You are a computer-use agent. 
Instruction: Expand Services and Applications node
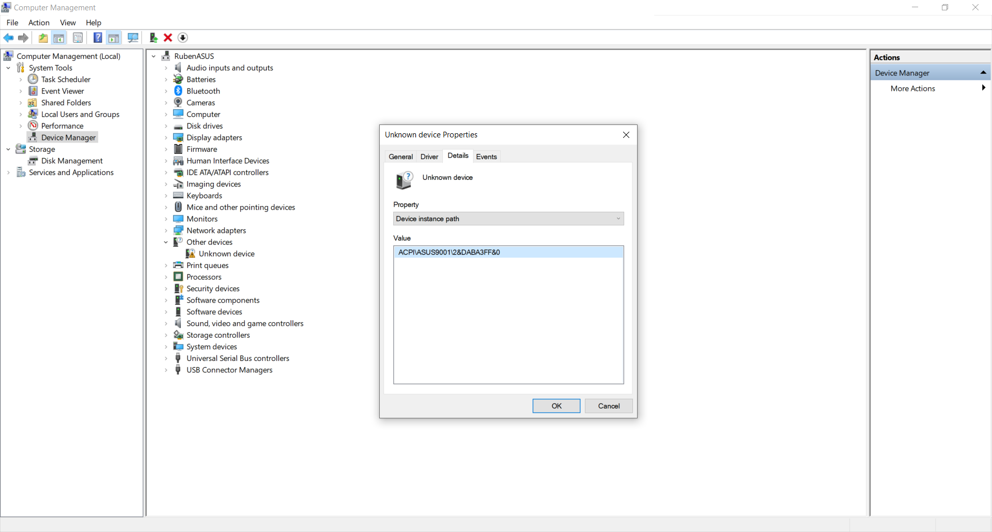tap(8, 173)
